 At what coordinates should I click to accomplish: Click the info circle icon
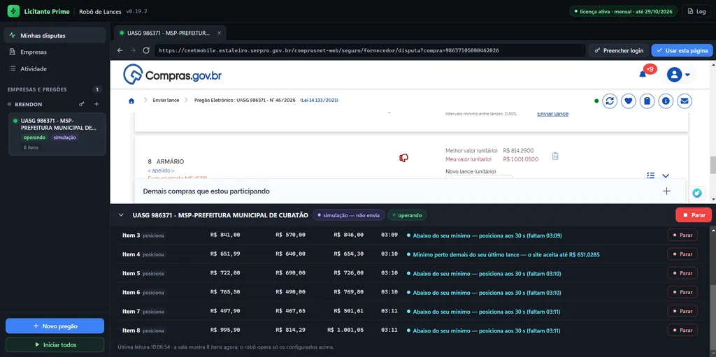pos(666,101)
